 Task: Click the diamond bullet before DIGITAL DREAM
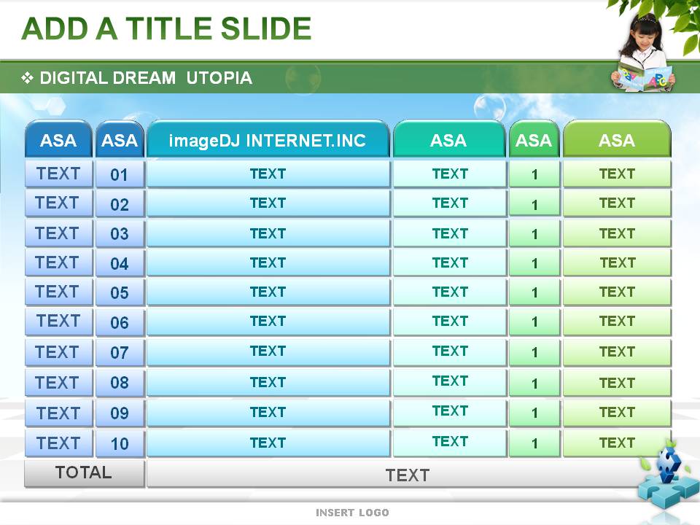(x=28, y=78)
